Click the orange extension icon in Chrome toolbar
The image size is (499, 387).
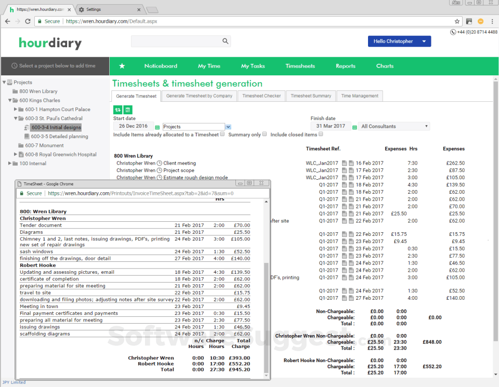coord(480,21)
